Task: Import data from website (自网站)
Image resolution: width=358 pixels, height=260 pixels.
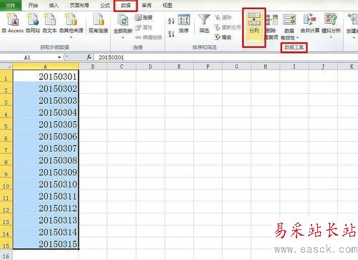Action: 33,23
